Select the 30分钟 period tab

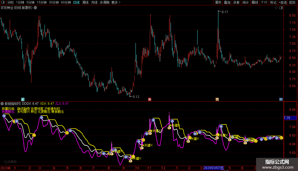point(54,2)
